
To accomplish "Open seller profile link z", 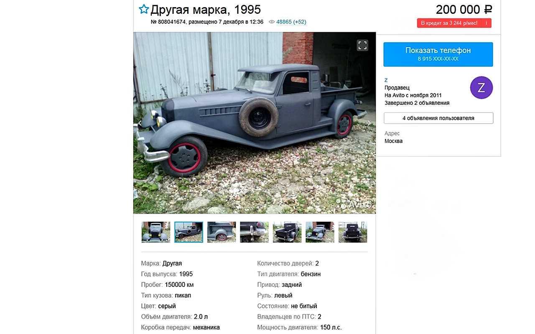I will pyautogui.click(x=386, y=80).
